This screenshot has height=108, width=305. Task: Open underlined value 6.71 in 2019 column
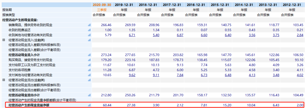[x=132, y=35]
